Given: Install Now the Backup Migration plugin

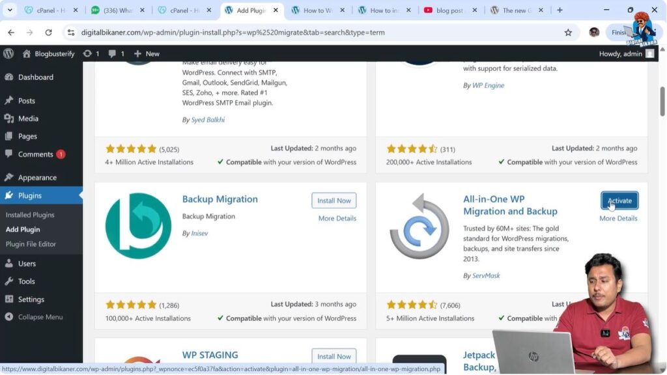Looking at the screenshot, I should [x=333, y=201].
